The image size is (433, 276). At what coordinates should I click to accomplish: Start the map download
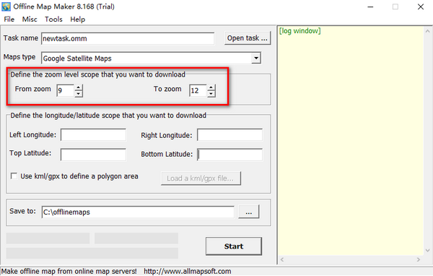click(234, 246)
